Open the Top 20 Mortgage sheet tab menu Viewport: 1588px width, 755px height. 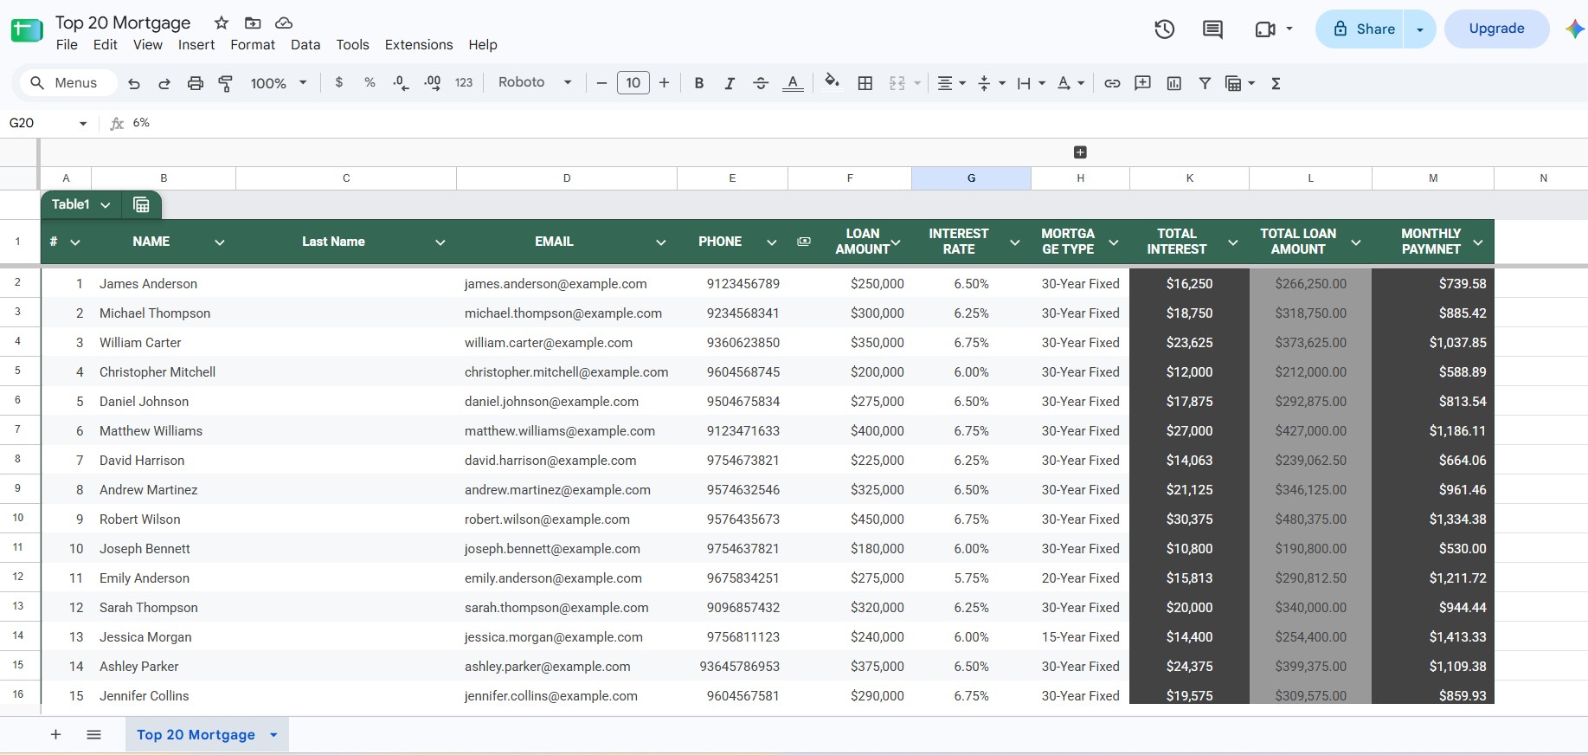point(273,735)
